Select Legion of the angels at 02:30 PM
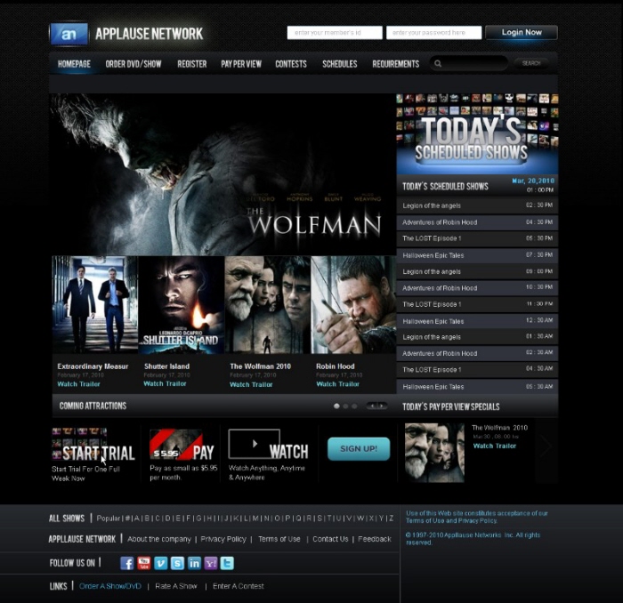The width and height of the screenshot is (623, 603). click(477, 205)
